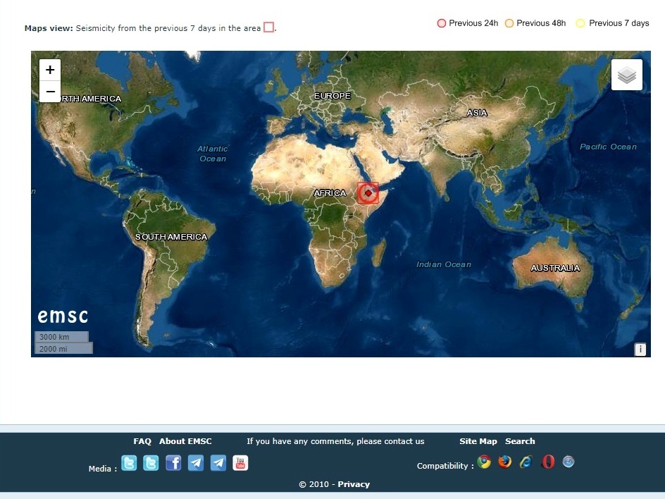This screenshot has width=665, height=499.
Task: Open the Privacy link
Action: pyautogui.click(x=354, y=484)
